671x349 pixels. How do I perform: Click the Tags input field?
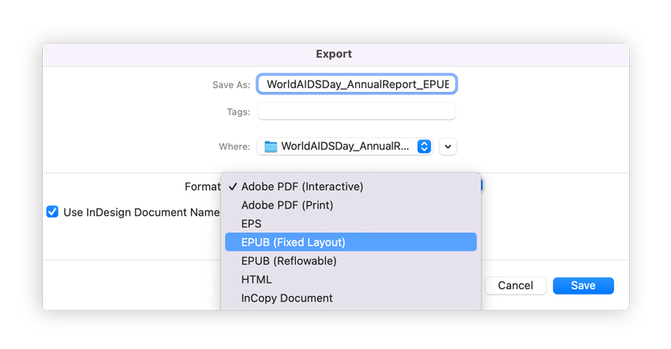click(x=357, y=112)
